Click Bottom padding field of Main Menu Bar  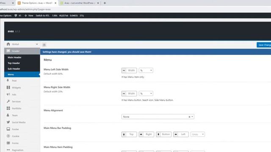pos(166,134)
